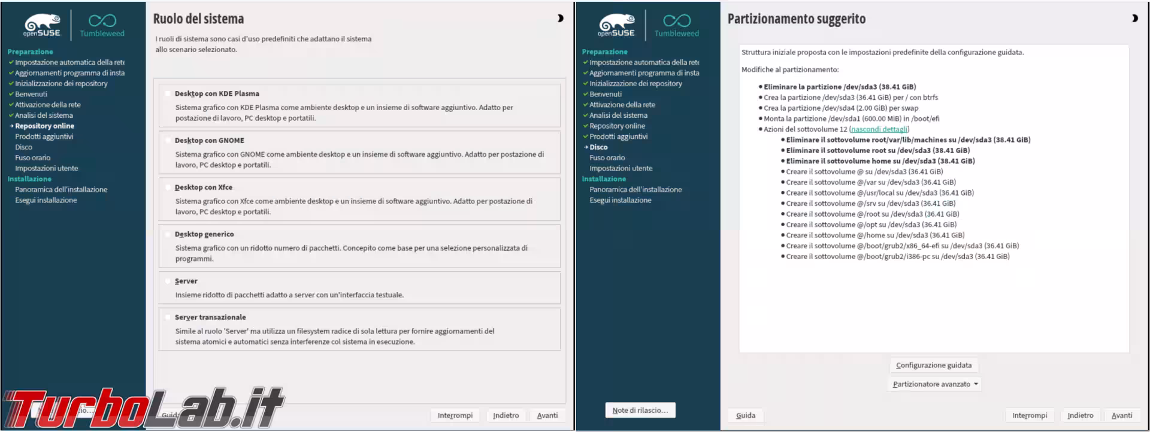Click the Tumbleweed infinity logo in left installer
1150x432 pixels.
click(x=102, y=26)
